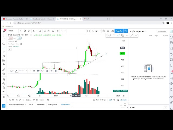Start bar replay with rewind icon
The width and height of the screenshot is (173, 130).
(58, 31)
